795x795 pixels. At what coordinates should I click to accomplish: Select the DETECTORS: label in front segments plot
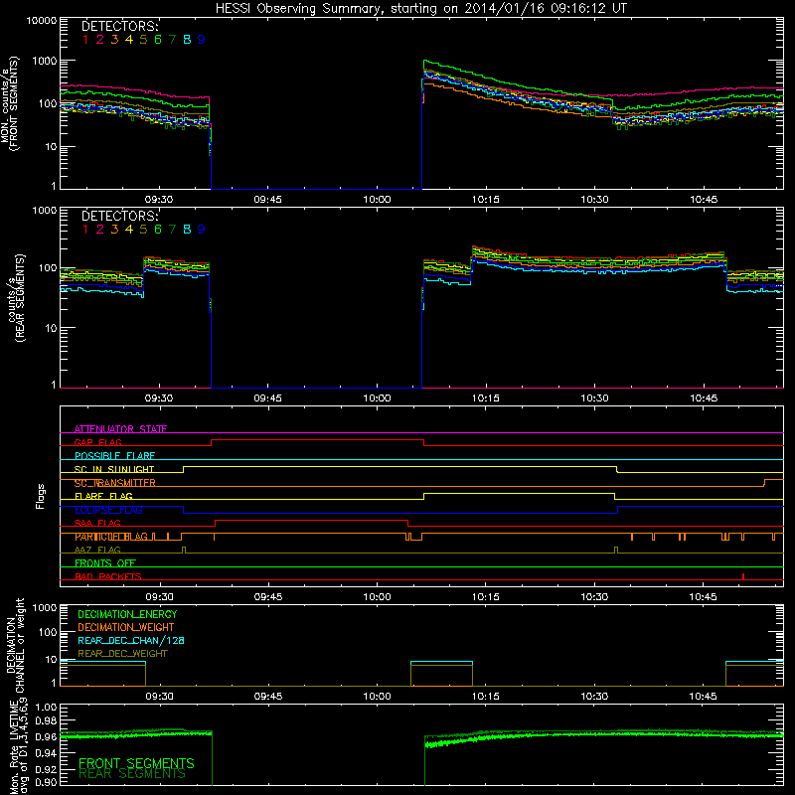[x=120, y=26]
